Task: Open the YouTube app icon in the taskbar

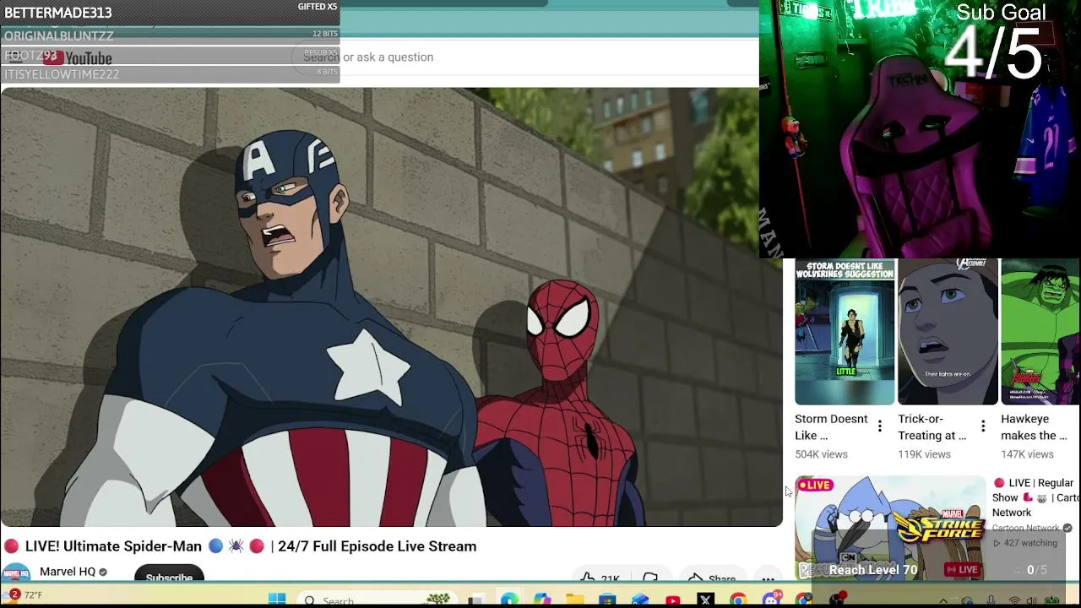Action: [x=673, y=600]
